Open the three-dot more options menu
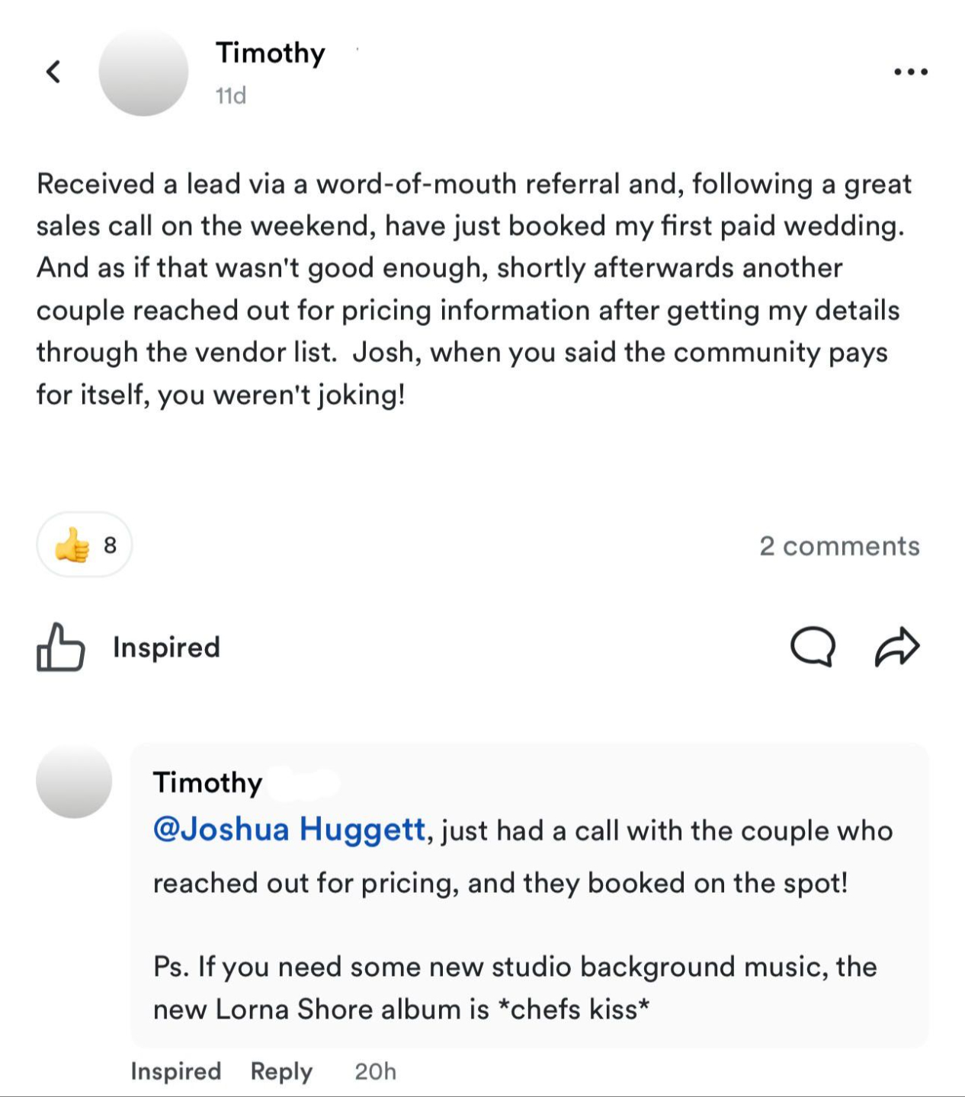The height and width of the screenshot is (1097, 965). (911, 72)
